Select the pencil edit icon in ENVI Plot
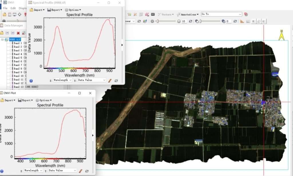This screenshot has width=293, height=176. coord(80,171)
